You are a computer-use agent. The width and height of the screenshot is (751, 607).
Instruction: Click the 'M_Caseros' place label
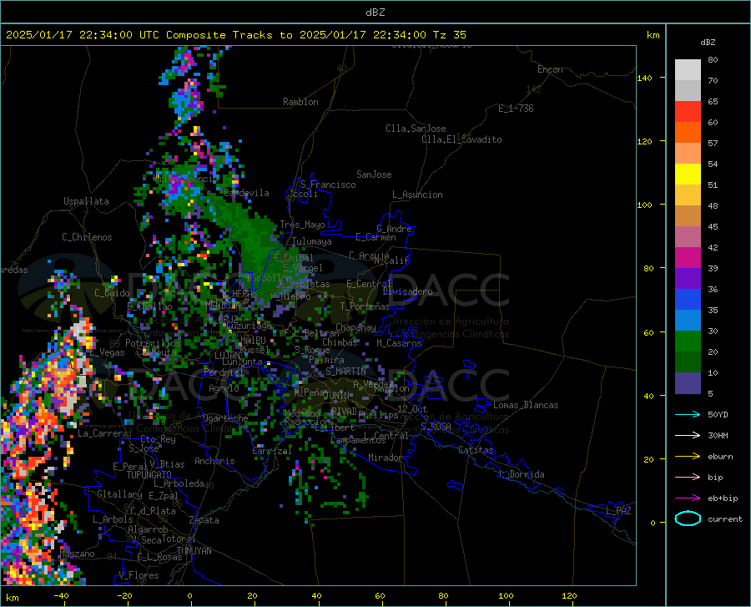(399, 342)
